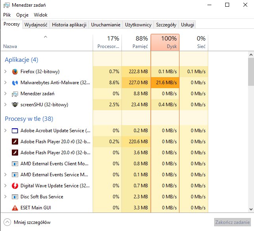Select the Procesy w tle (38) heading
The image size is (254, 231).
[x=29, y=119]
